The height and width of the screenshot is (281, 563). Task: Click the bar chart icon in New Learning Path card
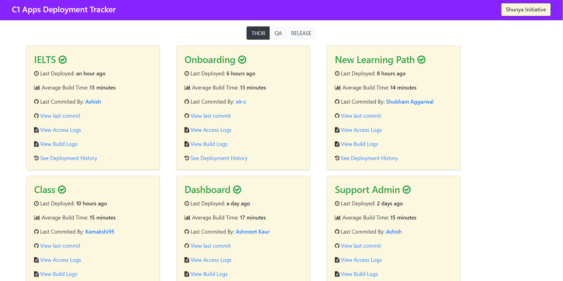337,88
